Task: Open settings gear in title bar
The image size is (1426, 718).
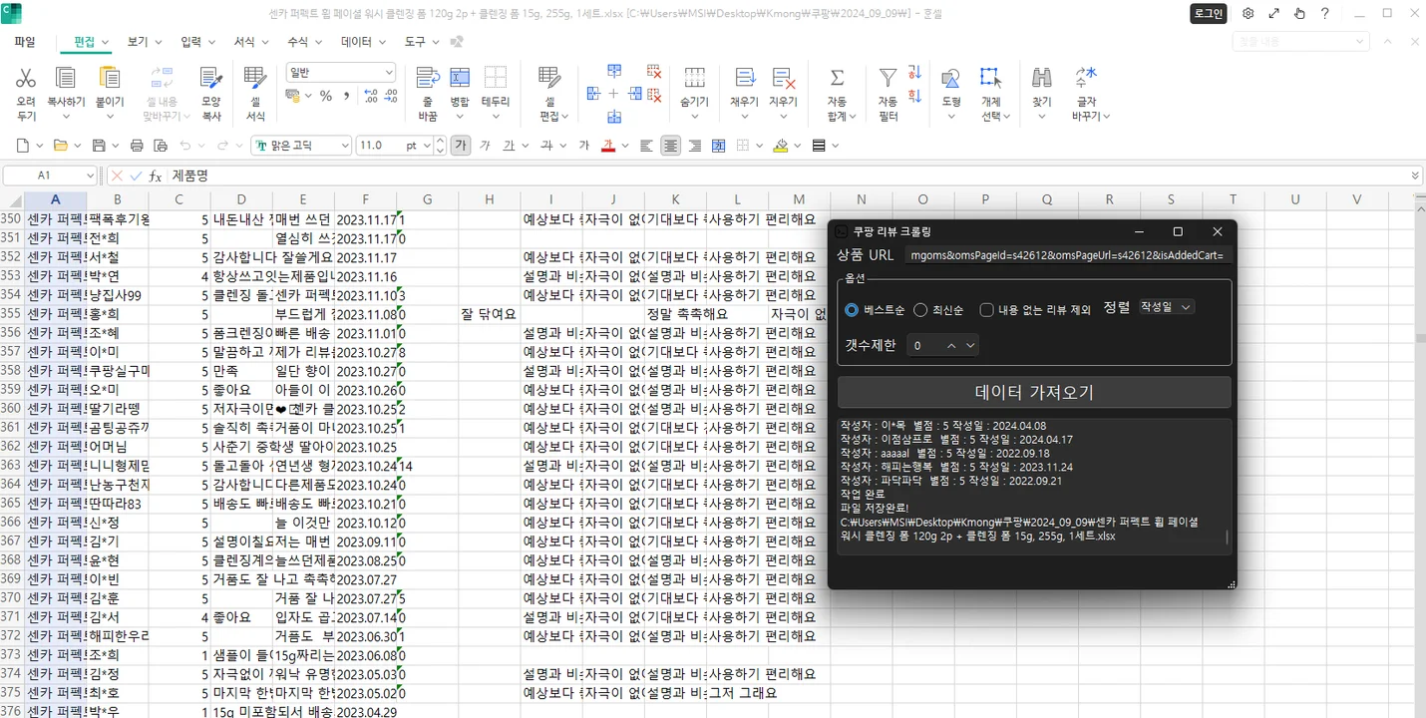Action: click(1248, 13)
